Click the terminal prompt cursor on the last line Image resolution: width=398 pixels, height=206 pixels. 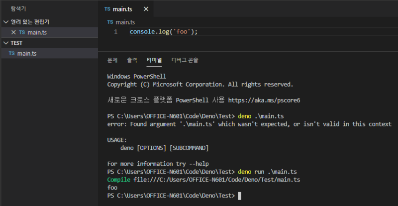tap(240, 196)
